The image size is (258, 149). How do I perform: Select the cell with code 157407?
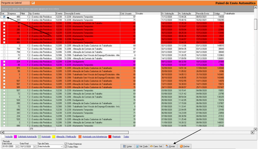click(219, 87)
